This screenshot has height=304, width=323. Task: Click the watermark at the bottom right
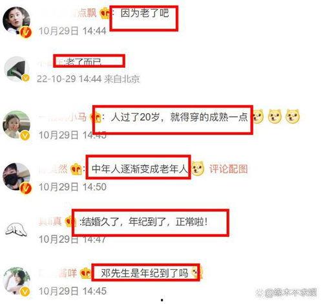click(x=286, y=292)
